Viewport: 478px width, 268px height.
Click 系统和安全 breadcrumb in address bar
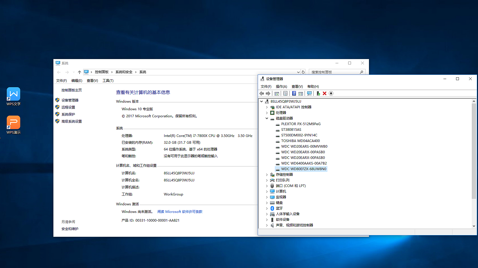coord(124,72)
